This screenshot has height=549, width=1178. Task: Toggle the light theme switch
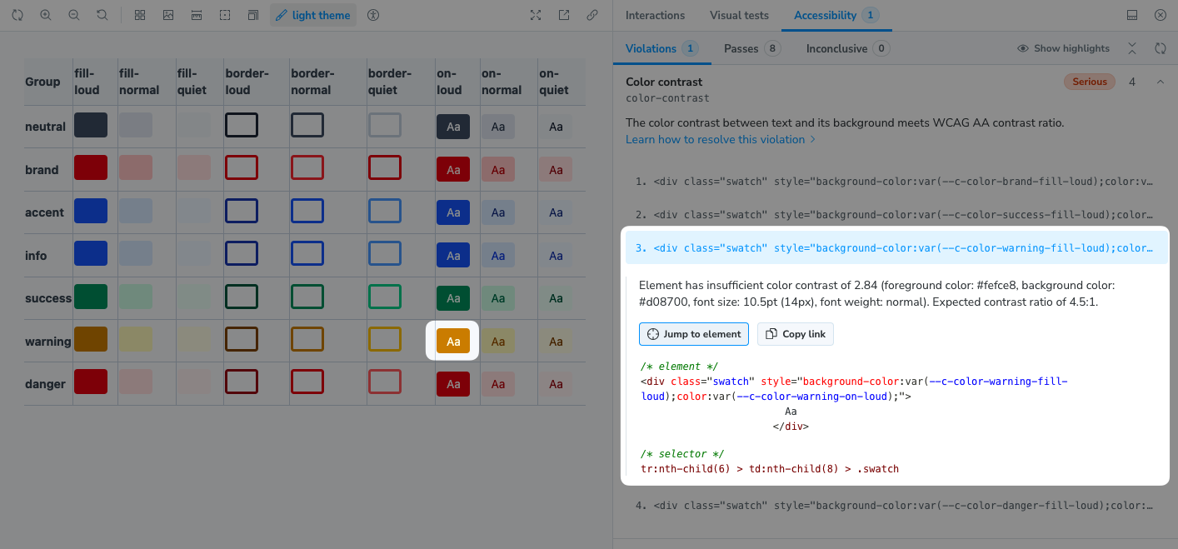click(313, 14)
